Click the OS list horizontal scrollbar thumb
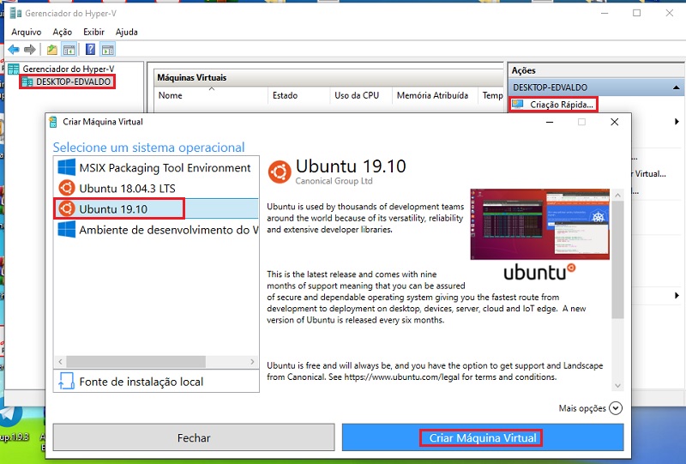The height and width of the screenshot is (464, 686). [x=135, y=362]
